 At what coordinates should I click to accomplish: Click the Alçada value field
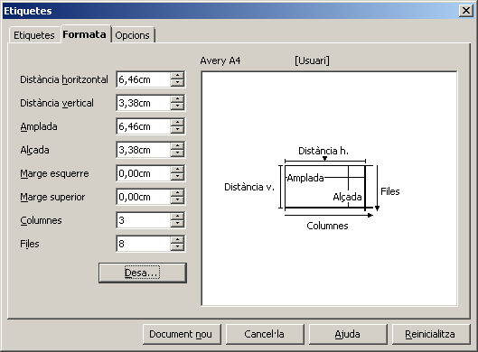[144, 150]
